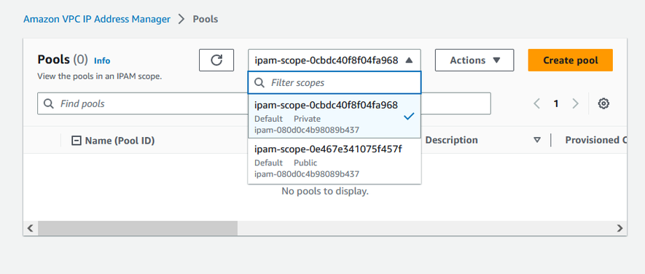Screen dimensions: 645x274
Task: Go to next page arrow
Action: click(x=576, y=103)
